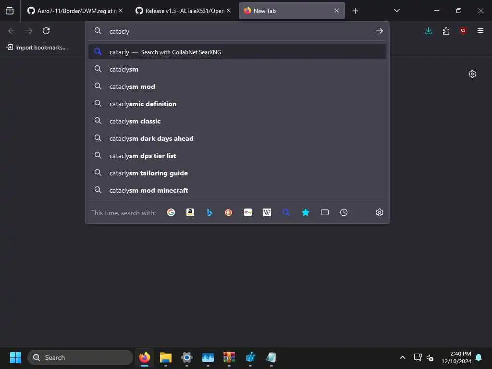Open the muted volume tray icon
Screen dimensions: 492x369
click(x=430, y=357)
